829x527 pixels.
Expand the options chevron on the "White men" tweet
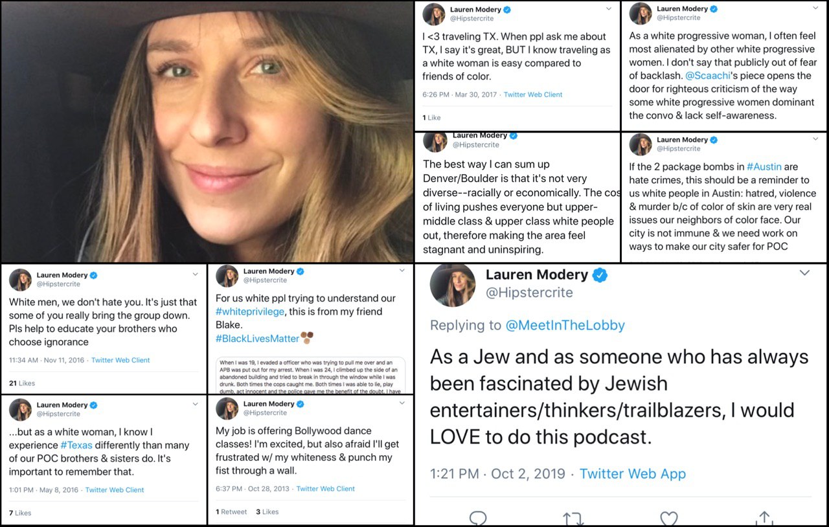coord(196,275)
